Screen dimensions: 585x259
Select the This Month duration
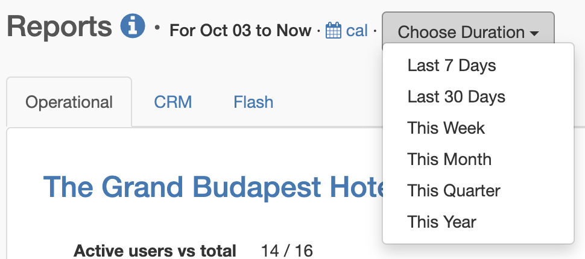(x=449, y=159)
